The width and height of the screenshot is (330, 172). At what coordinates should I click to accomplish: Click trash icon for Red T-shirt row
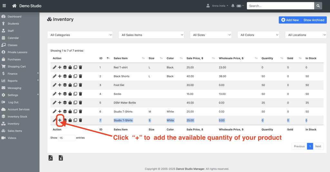(x=80, y=67)
